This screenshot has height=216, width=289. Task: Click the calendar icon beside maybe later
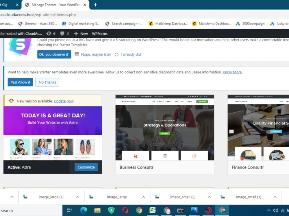pyautogui.click(x=77, y=54)
